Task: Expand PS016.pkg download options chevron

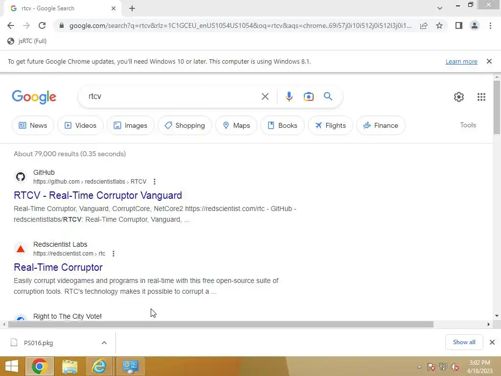Action: pos(104,343)
